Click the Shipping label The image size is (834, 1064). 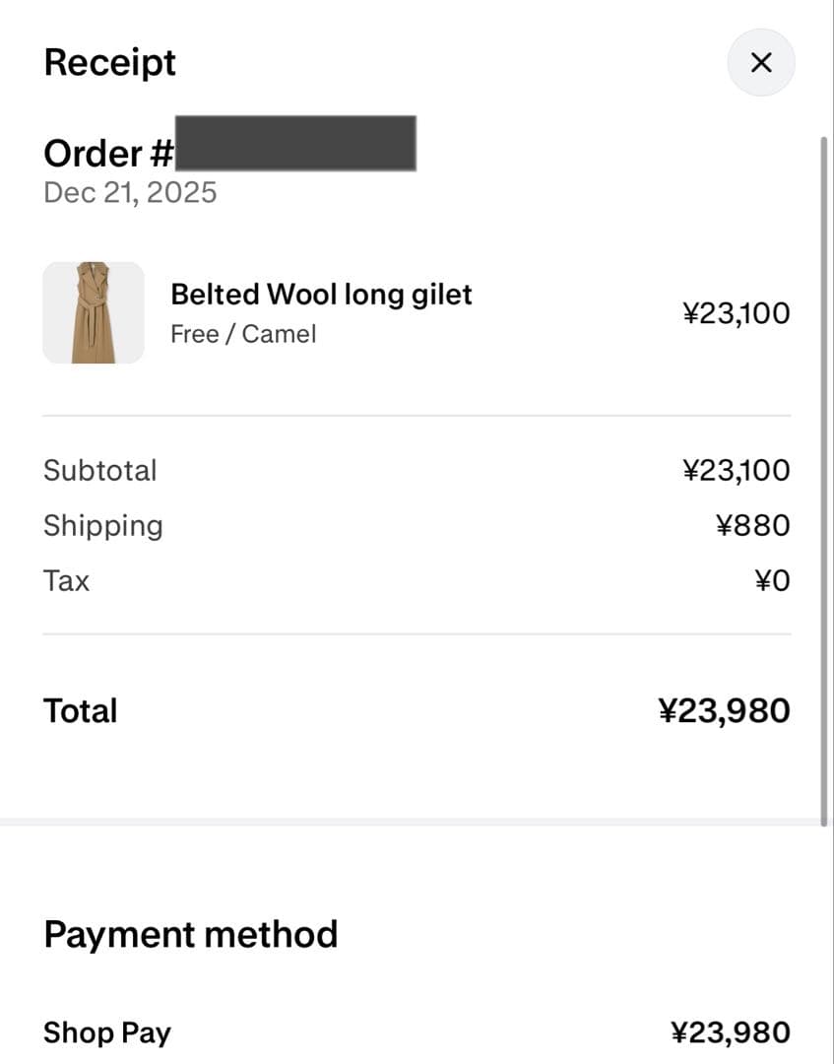102,525
